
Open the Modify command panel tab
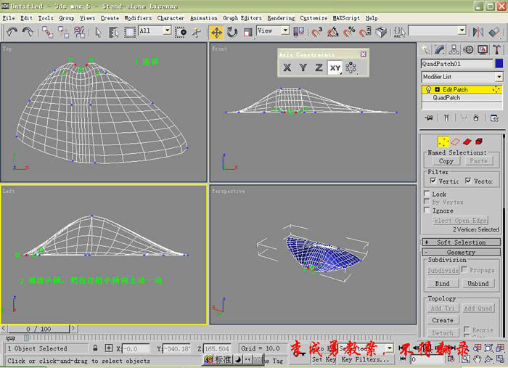tap(440, 49)
